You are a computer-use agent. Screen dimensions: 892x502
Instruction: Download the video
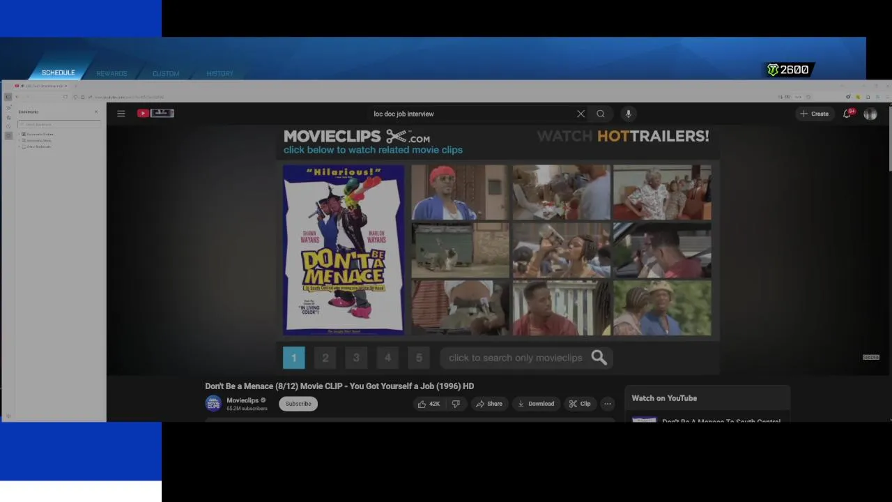[536, 404]
